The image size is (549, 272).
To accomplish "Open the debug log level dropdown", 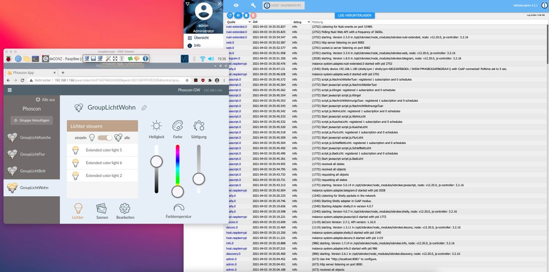I will click(x=301, y=22).
